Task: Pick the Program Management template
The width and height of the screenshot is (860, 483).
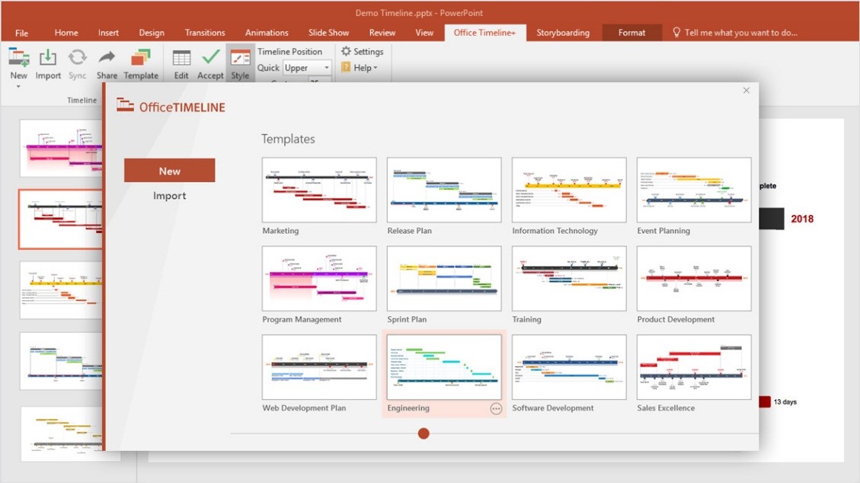Action: pyautogui.click(x=319, y=279)
